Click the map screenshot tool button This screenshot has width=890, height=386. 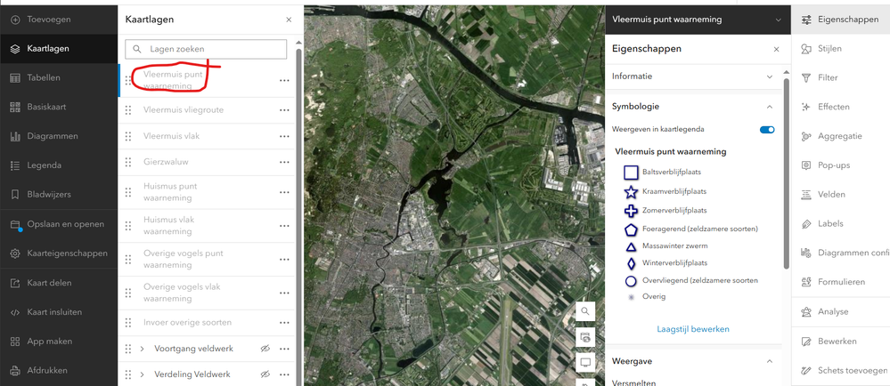pos(585,337)
